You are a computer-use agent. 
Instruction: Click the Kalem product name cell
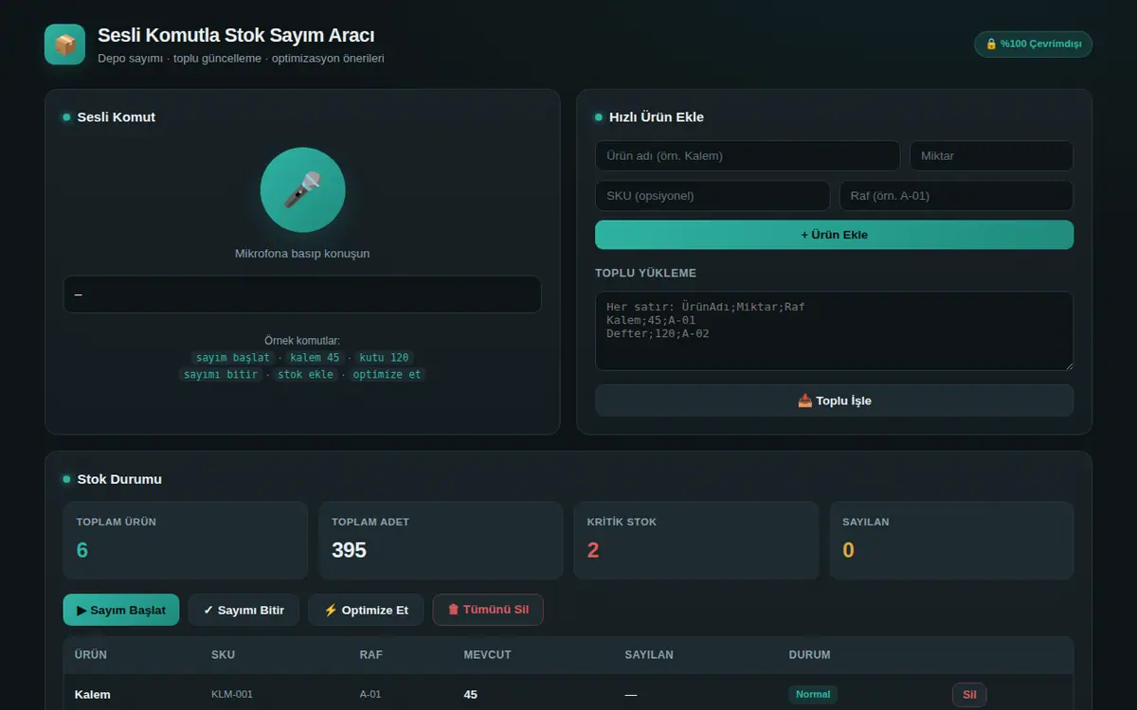(93, 695)
